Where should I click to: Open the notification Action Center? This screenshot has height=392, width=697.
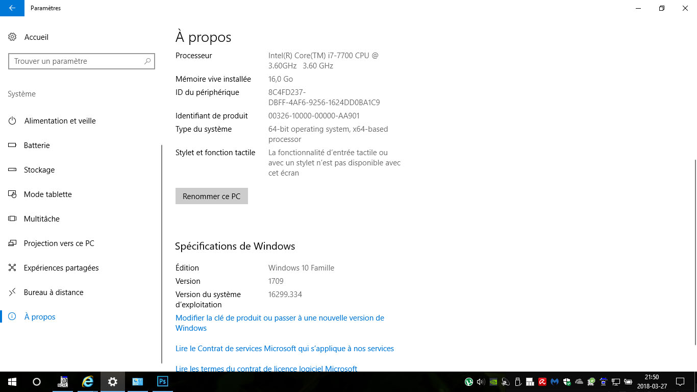(x=680, y=381)
